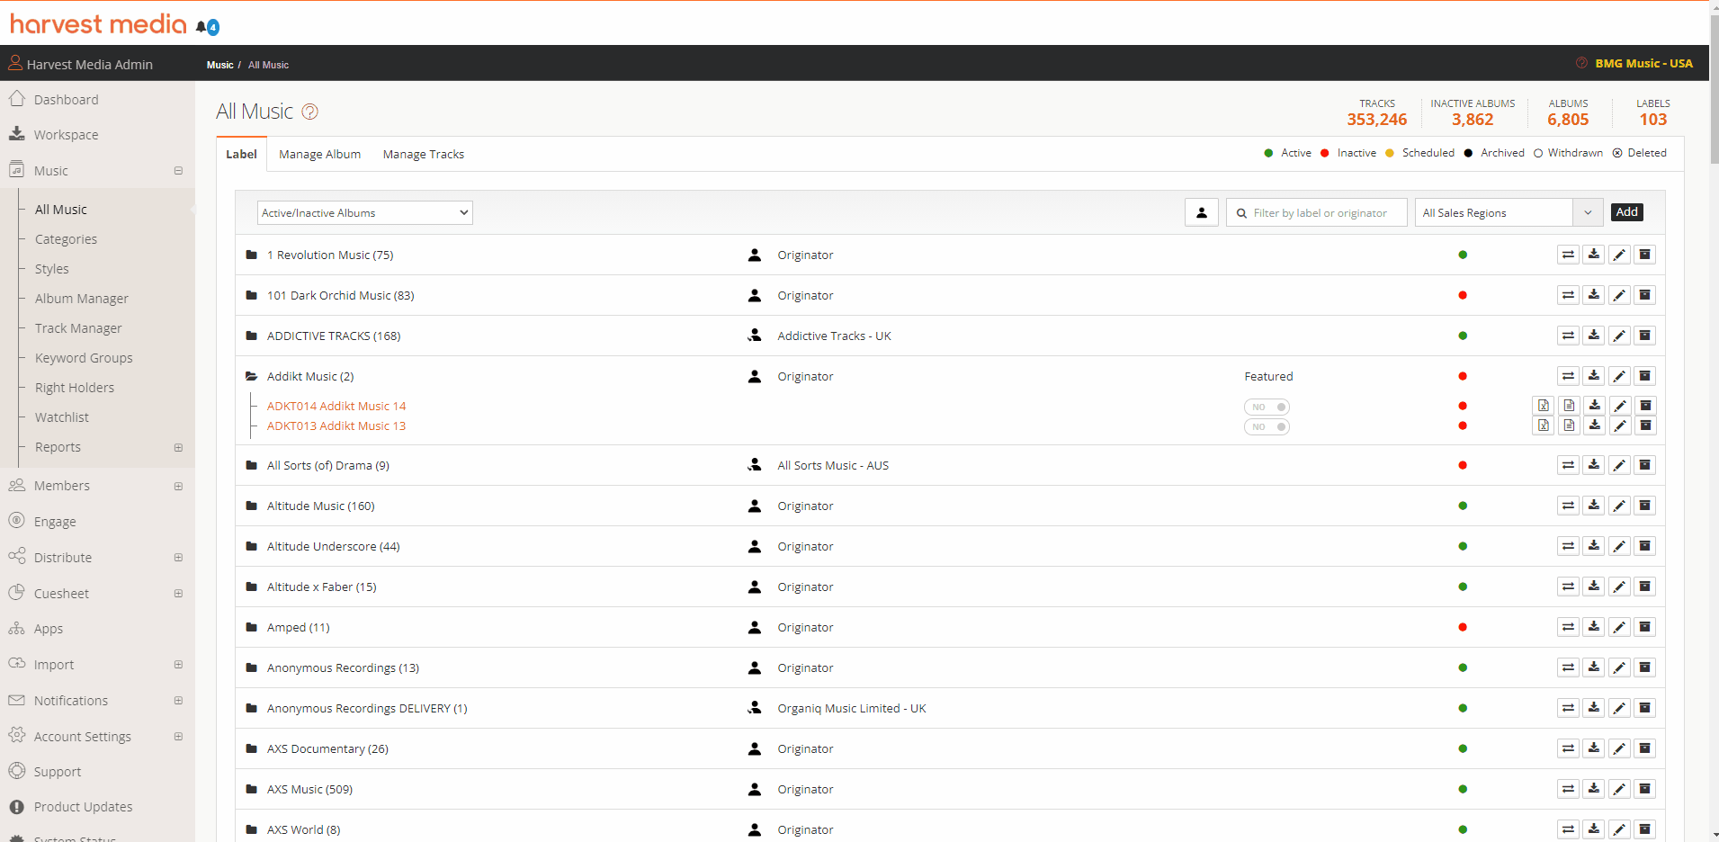This screenshot has width=1719, height=842.
Task: Select the Label tab
Action: click(241, 154)
